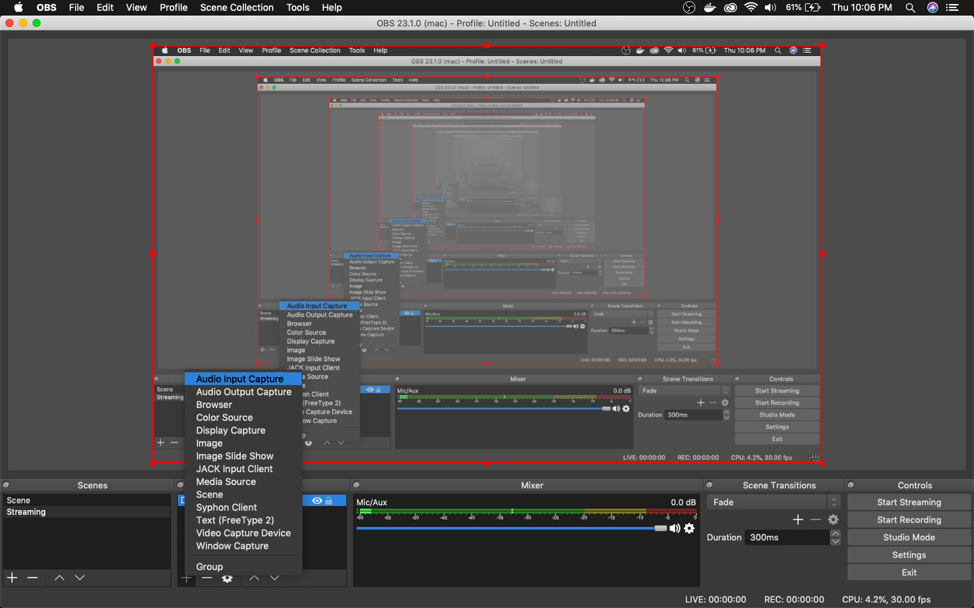
Task: Choose Media Source from the source menu
Action: tap(243, 482)
